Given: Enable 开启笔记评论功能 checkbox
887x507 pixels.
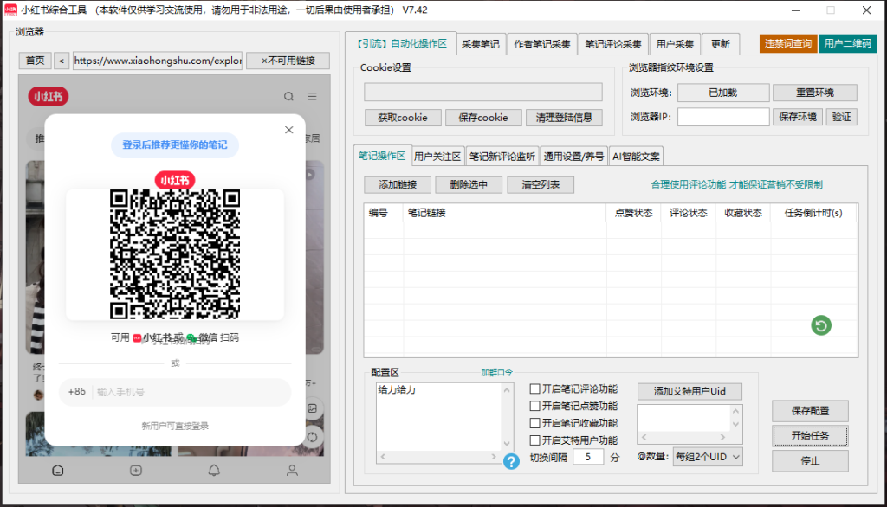Looking at the screenshot, I should (x=534, y=388).
